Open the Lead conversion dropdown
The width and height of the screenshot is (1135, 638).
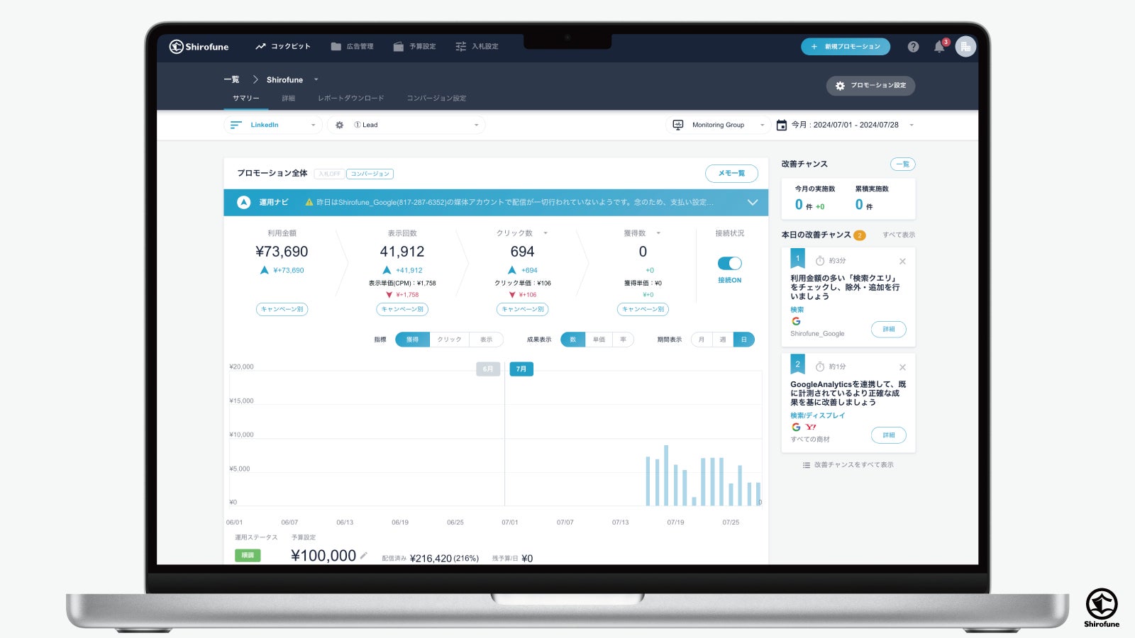pos(406,125)
